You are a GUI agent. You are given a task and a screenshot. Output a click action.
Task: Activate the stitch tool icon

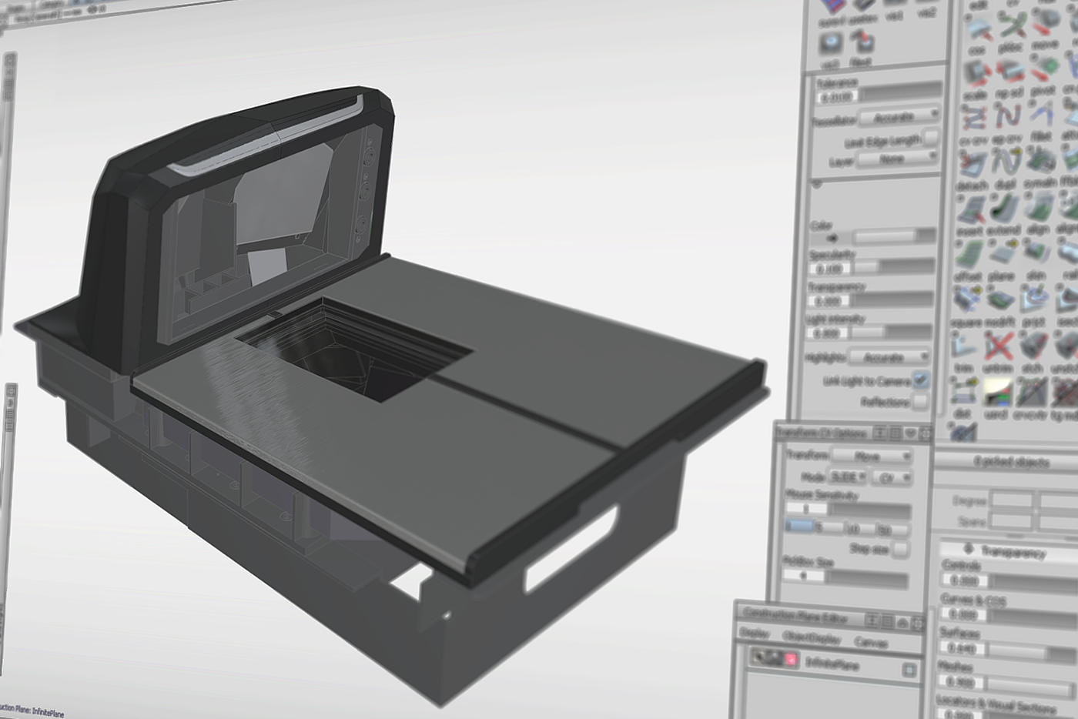coord(1033,346)
